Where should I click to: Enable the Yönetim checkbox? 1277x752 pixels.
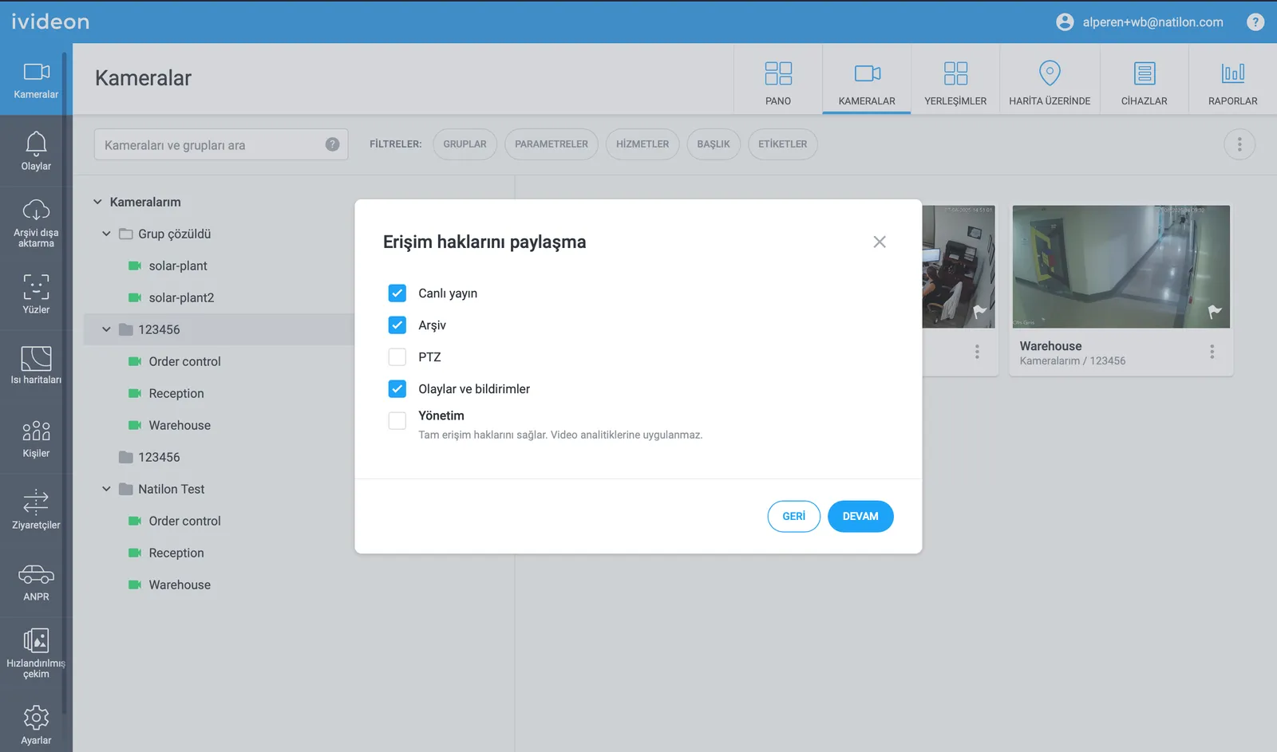point(397,420)
